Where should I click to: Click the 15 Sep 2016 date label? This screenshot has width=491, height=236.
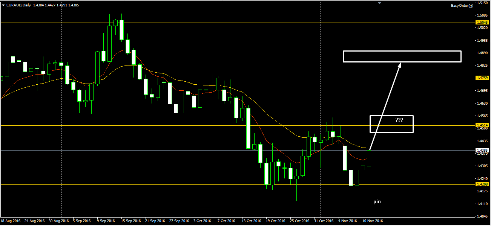[131, 221]
